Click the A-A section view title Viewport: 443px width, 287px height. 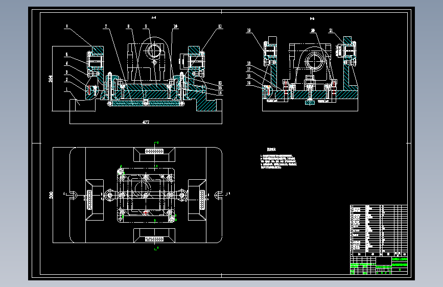(154, 18)
